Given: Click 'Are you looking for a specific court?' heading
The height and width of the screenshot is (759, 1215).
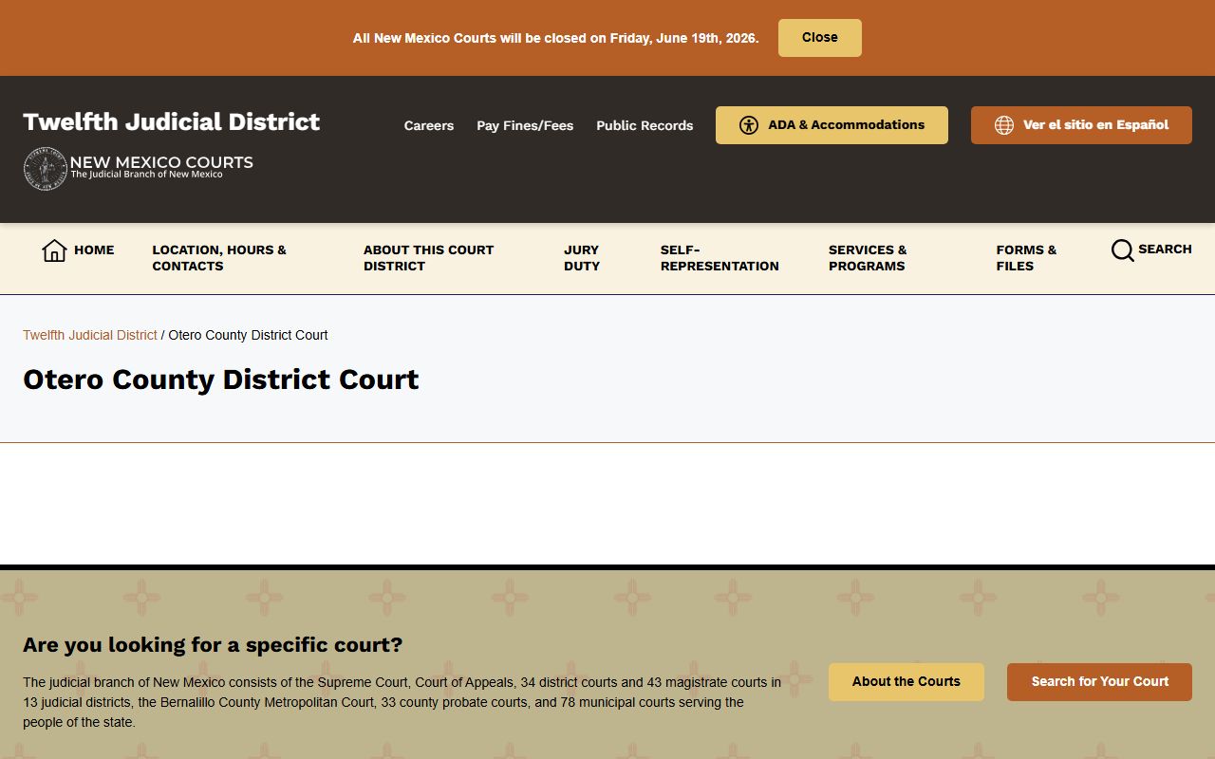Looking at the screenshot, I should pyautogui.click(x=213, y=645).
